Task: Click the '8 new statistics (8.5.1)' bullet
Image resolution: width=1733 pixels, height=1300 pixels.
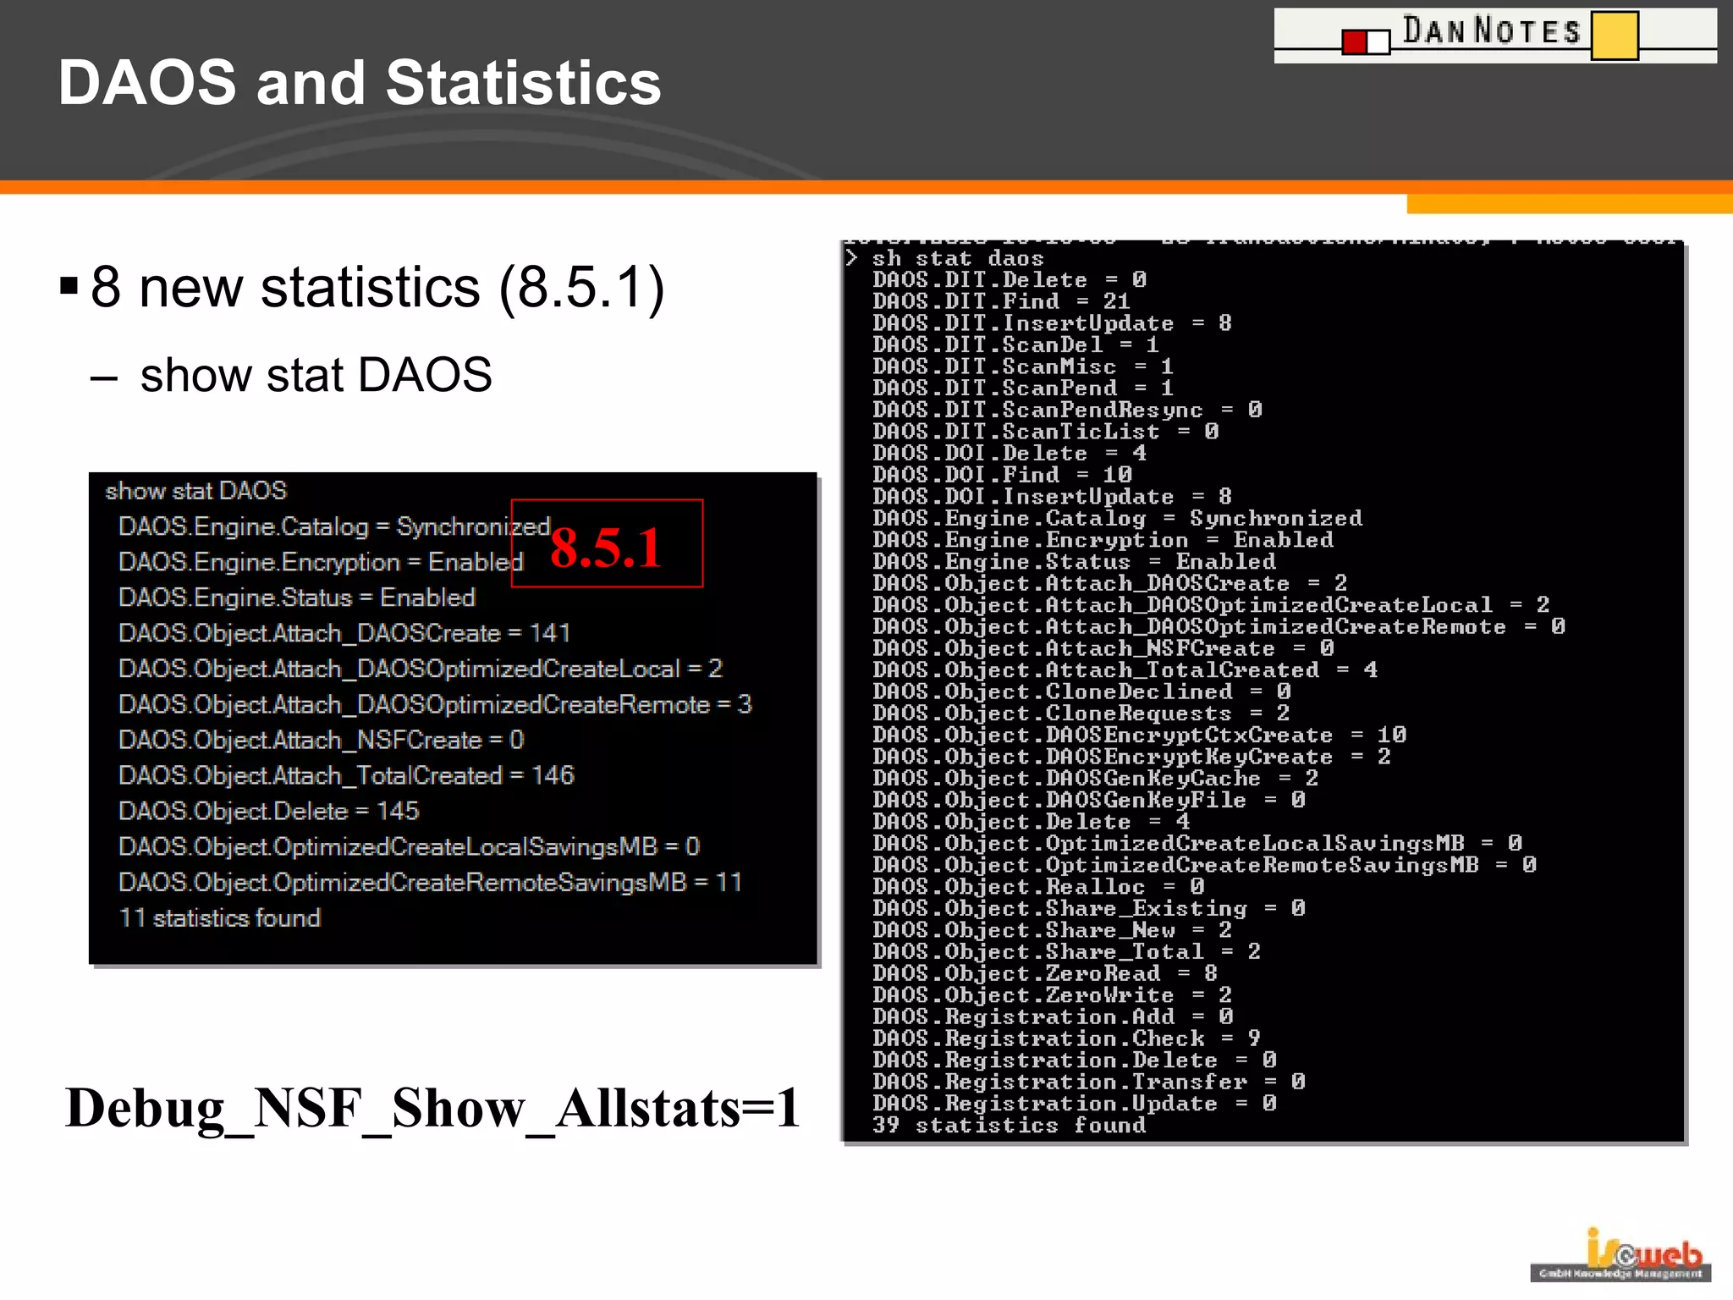Action: click(377, 287)
